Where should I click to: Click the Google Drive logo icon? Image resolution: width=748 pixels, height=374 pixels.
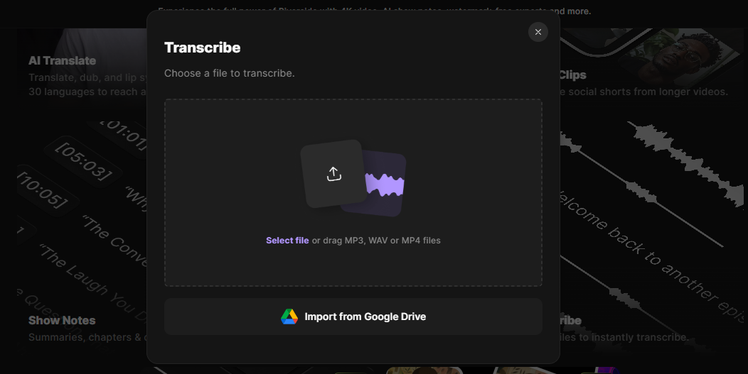[x=289, y=317]
